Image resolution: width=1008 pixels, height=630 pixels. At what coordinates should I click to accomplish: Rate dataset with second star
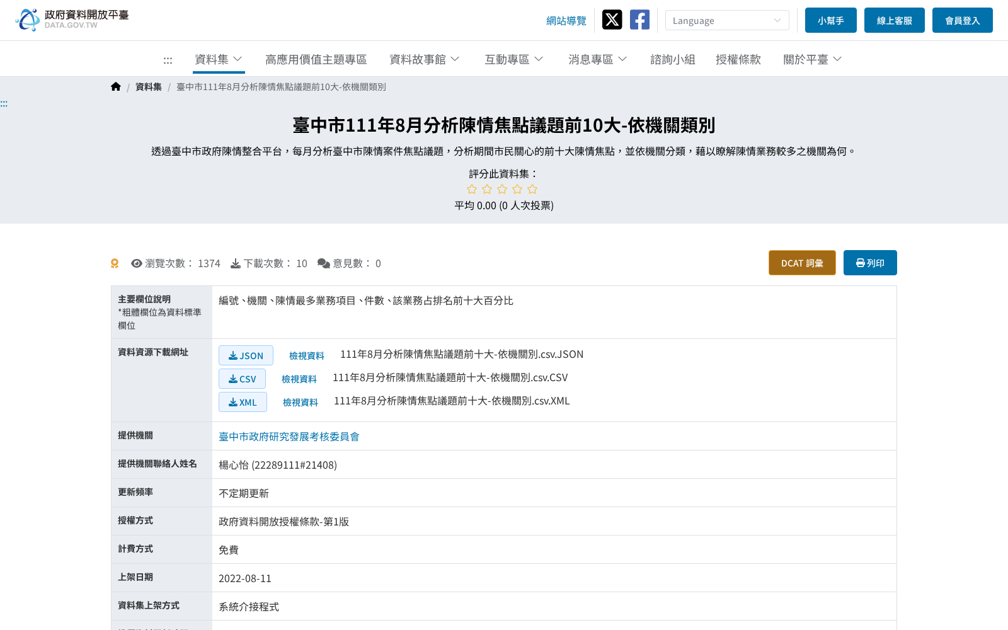487,189
